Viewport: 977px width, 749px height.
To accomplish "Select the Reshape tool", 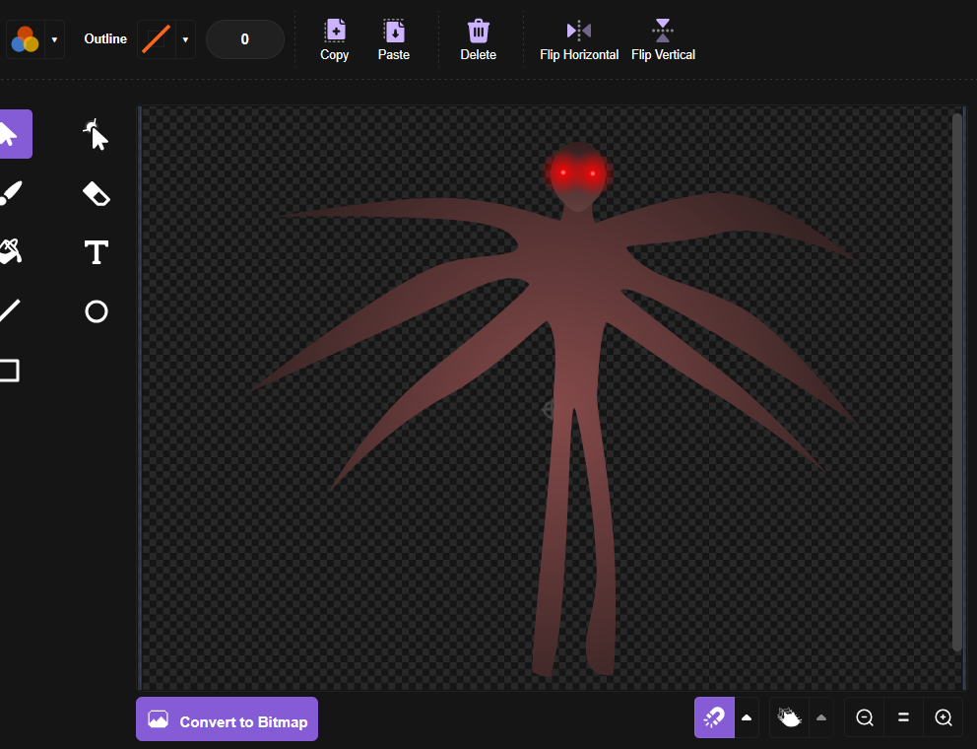I will tap(96, 134).
